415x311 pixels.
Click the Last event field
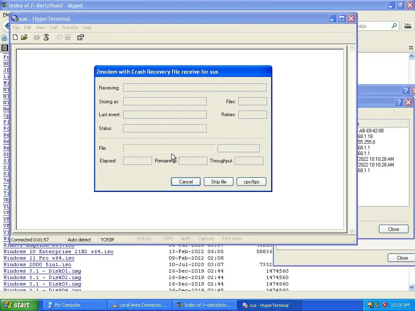pyautogui.click(x=165, y=115)
